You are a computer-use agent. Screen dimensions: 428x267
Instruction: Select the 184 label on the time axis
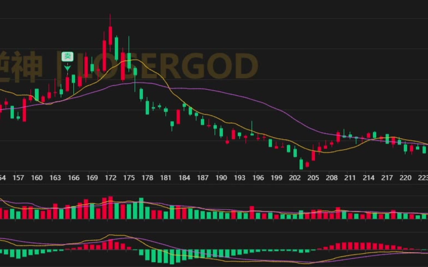184,178
